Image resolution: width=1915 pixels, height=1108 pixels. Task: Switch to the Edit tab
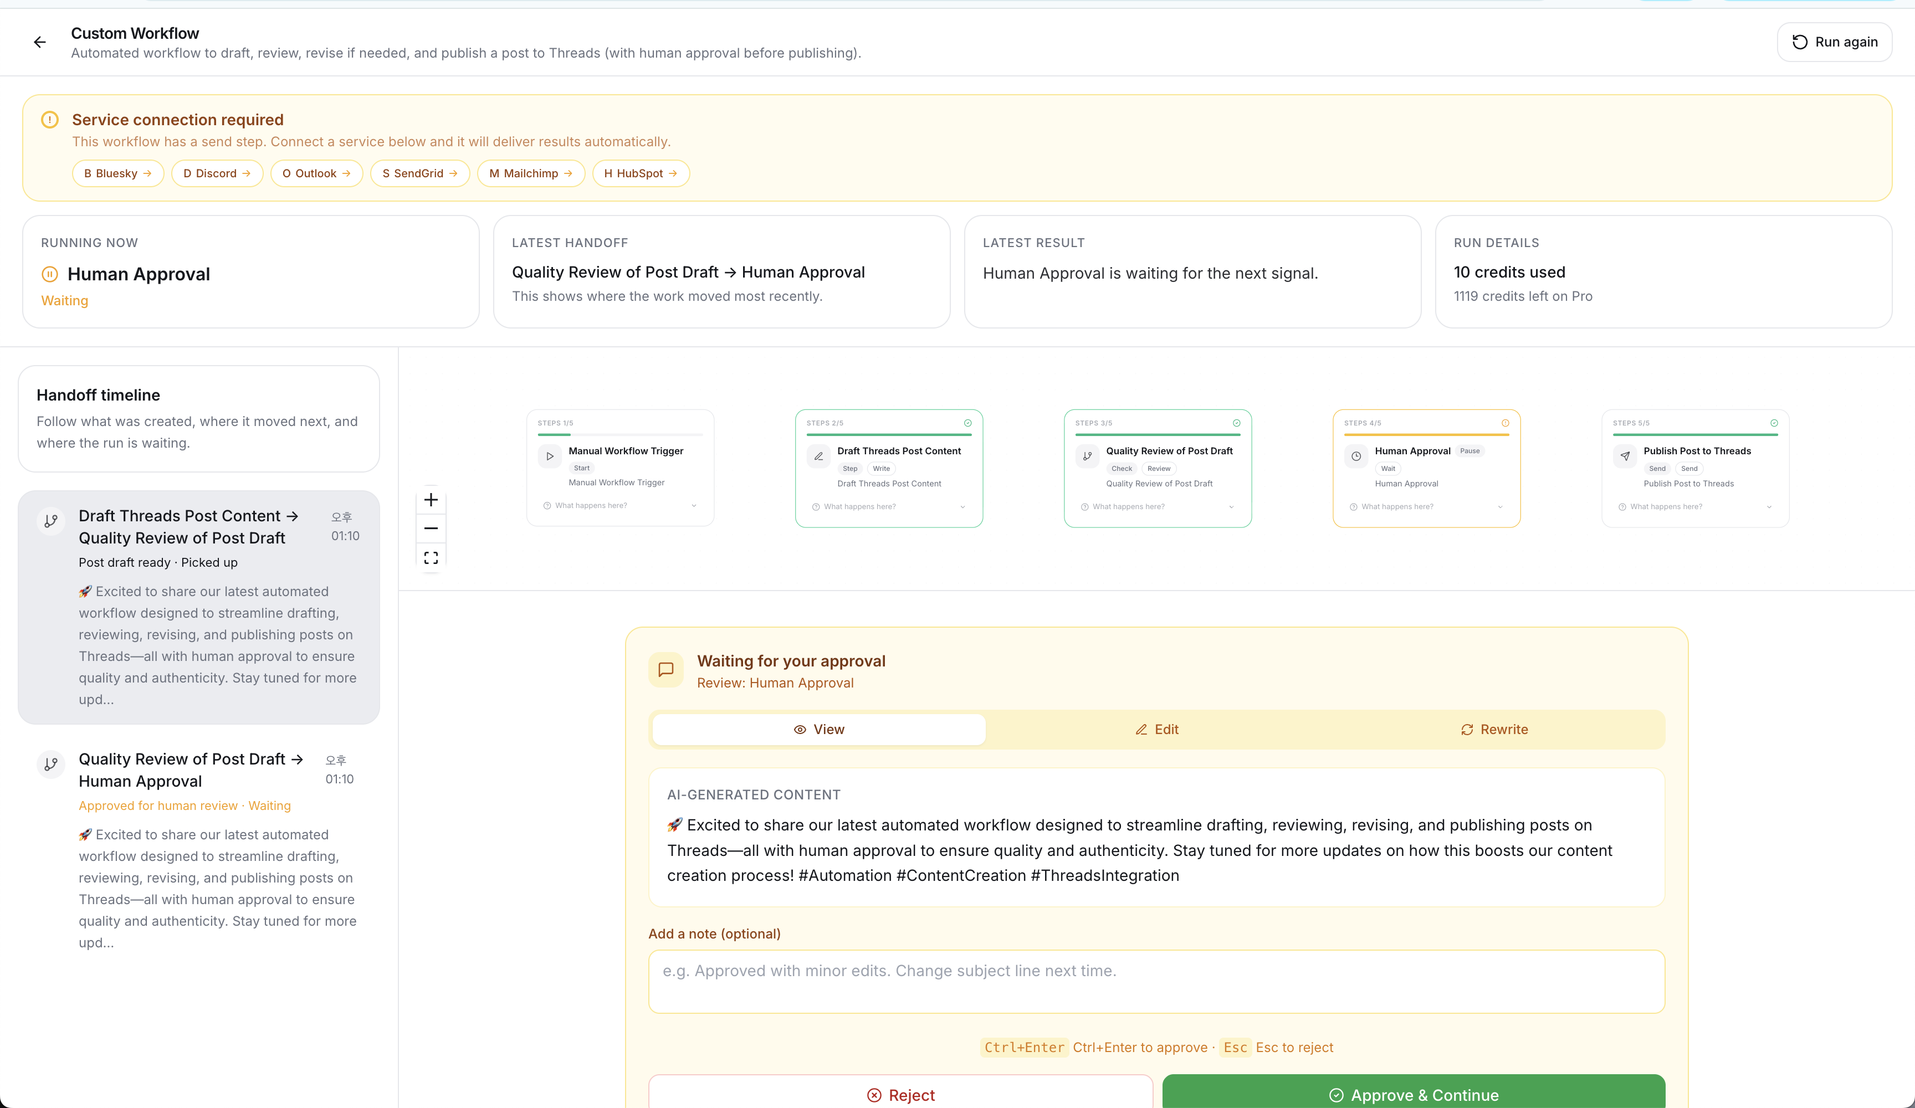coord(1156,730)
